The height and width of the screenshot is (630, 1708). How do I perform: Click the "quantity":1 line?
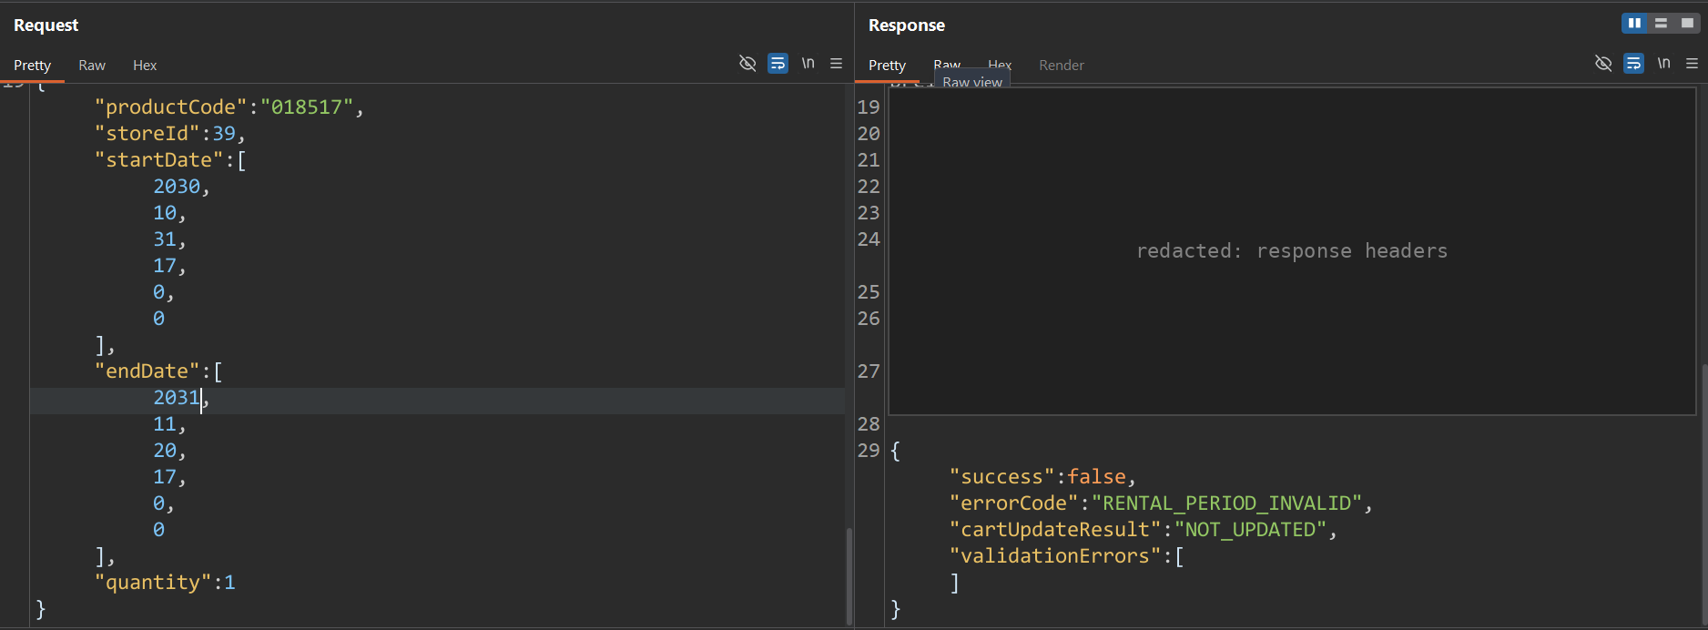[165, 583]
